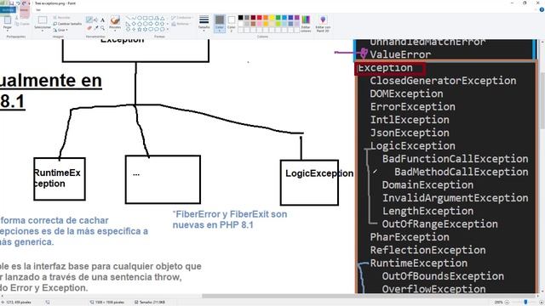Pick the purple color swatch
This screenshot has width=545, height=306.
point(297,18)
